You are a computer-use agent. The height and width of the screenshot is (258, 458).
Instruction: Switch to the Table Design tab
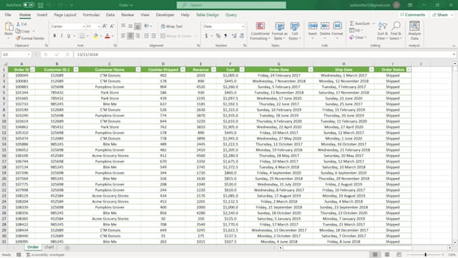[207, 15]
